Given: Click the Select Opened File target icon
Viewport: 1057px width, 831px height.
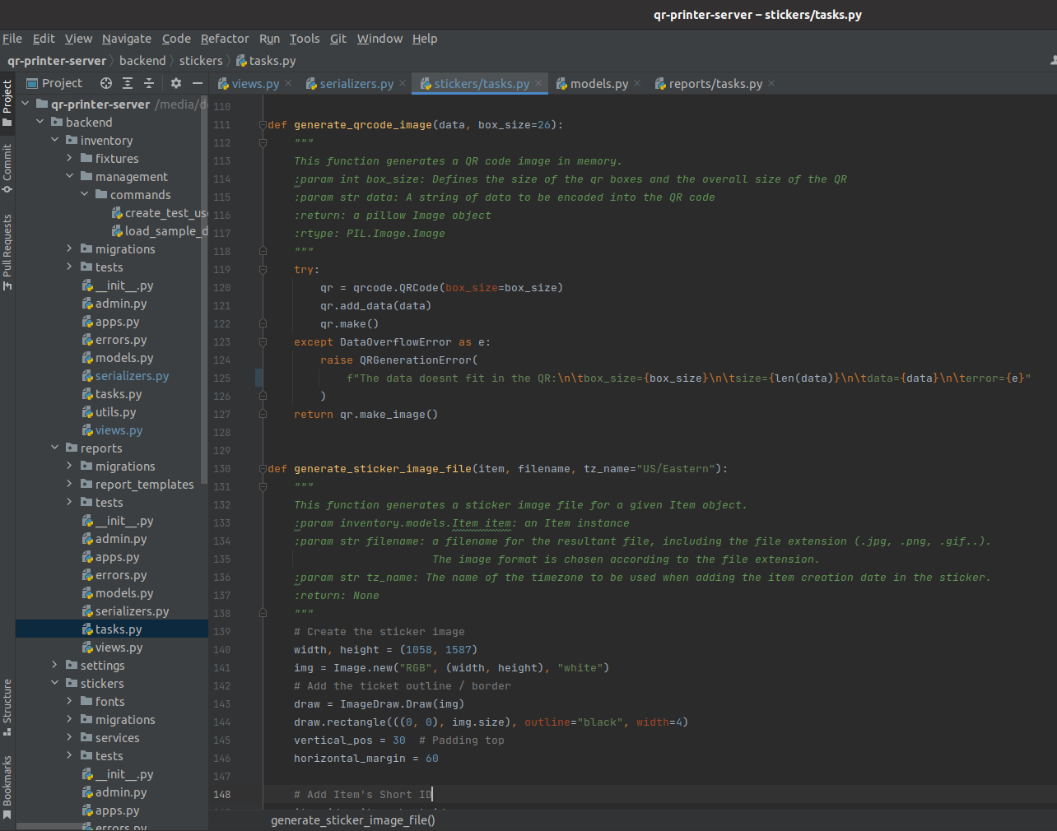Looking at the screenshot, I should tap(106, 83).
